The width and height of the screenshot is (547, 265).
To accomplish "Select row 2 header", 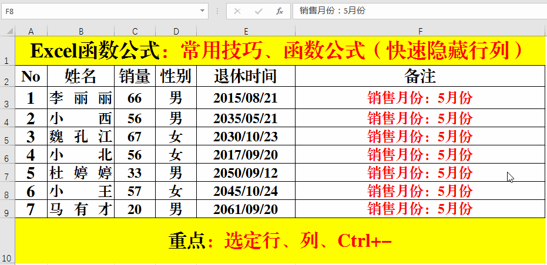I will pyautogui.click(x=7, y=76).
